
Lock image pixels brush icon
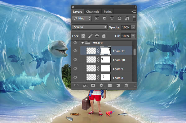point(90,36)
